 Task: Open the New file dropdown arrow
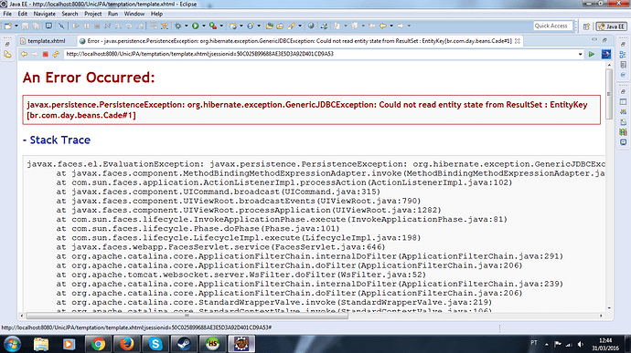[x=16, y=26]
